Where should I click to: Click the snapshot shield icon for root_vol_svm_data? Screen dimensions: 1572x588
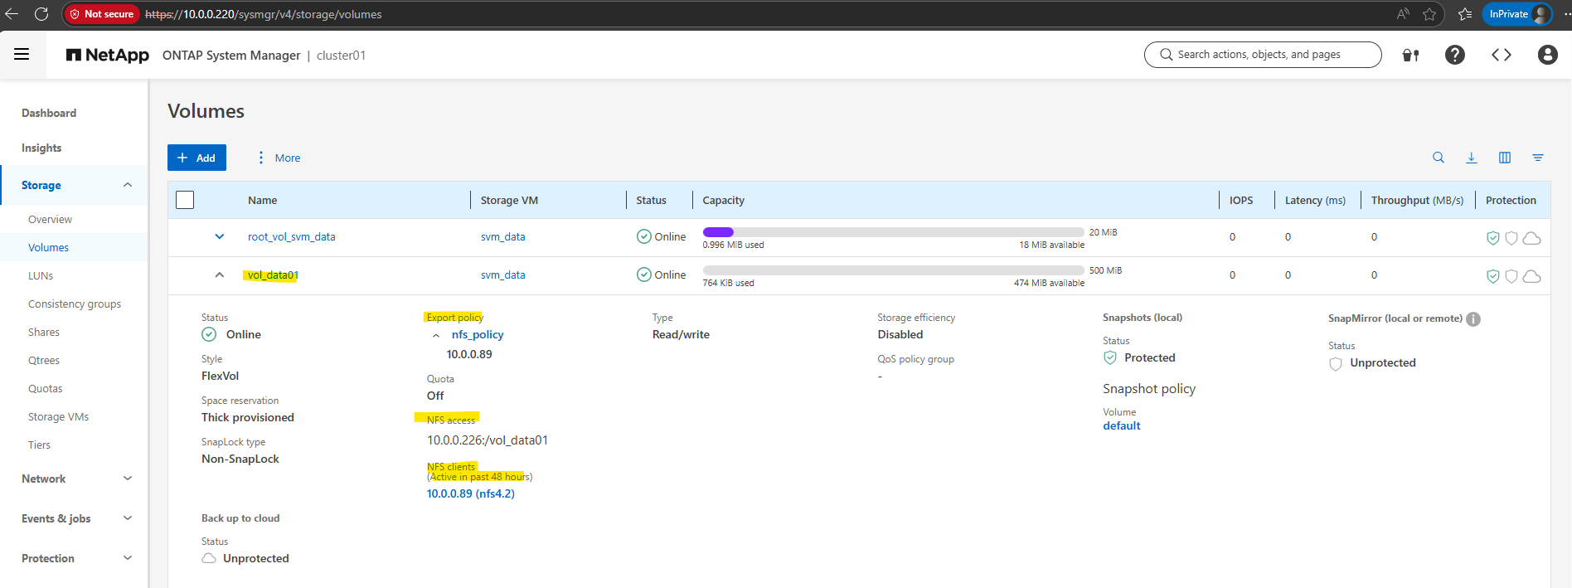pos(1492,238)
